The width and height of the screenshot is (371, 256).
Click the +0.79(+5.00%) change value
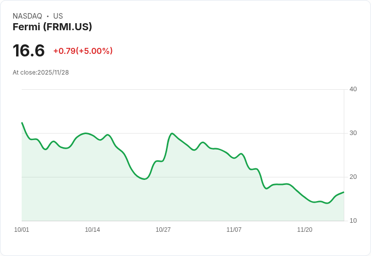click(x=83, y=51)
